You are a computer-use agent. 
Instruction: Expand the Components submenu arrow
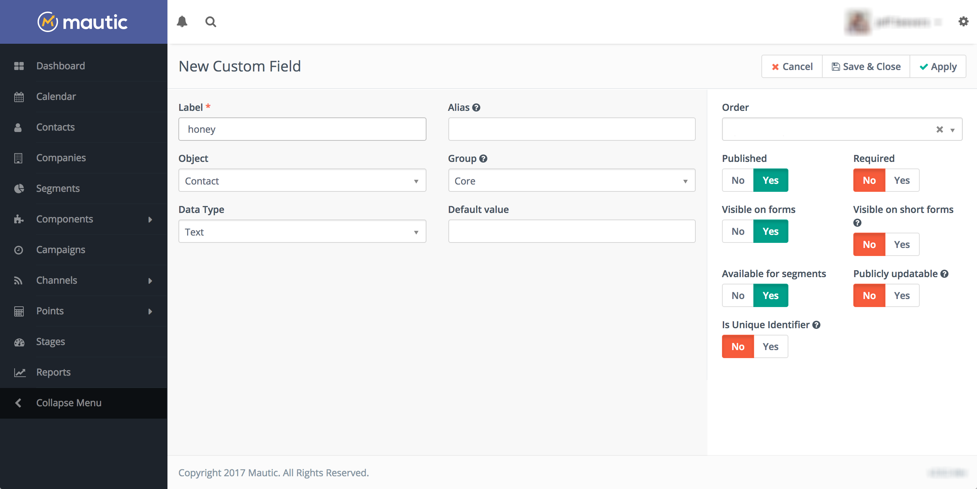[150, 220]
